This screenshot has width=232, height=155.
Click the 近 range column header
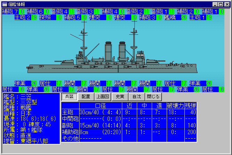(x=130, y=106)
